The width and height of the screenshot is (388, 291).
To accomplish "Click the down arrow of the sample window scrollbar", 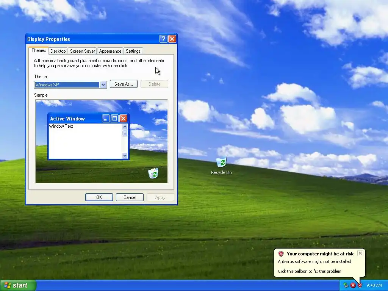I will tap(125, 156).
